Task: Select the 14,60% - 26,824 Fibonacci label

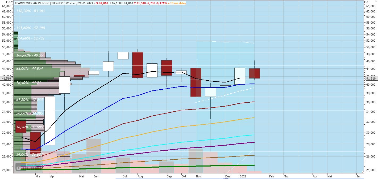Action: (30, 154)
